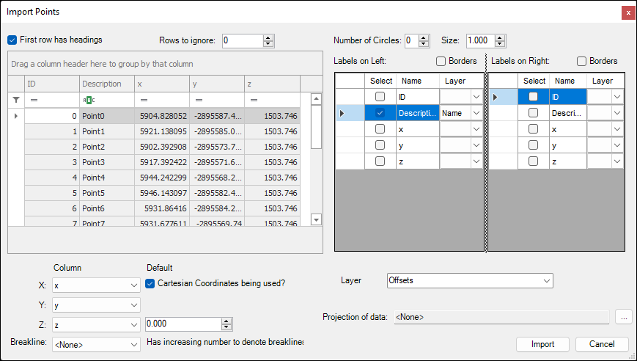Increase the Rows to ignore spinner value
The image size is (637, 361).
click(268, 37)
